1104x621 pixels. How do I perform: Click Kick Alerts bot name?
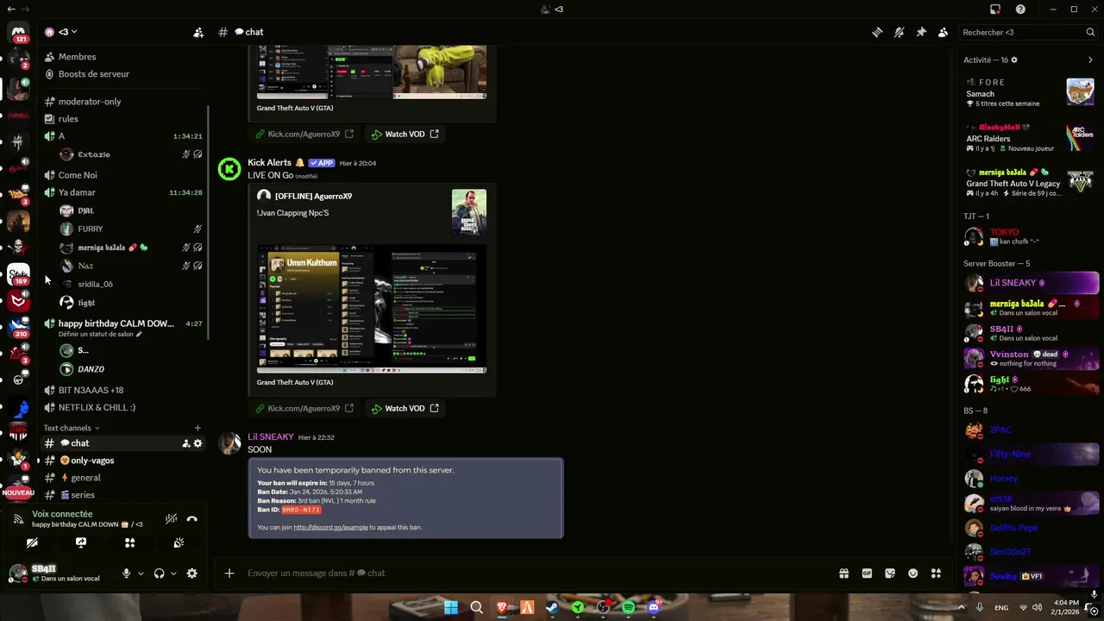click(270, 162)
